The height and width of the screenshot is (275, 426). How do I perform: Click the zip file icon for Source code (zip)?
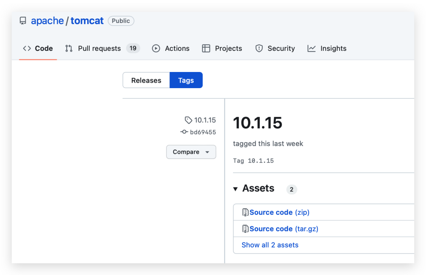click(245, 212)
